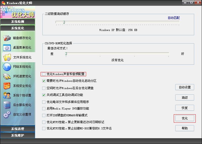Viewport: 202px width, 144px height.
Task: Click the Windows XP 默认值: 256 KB text
Action: 118,30
